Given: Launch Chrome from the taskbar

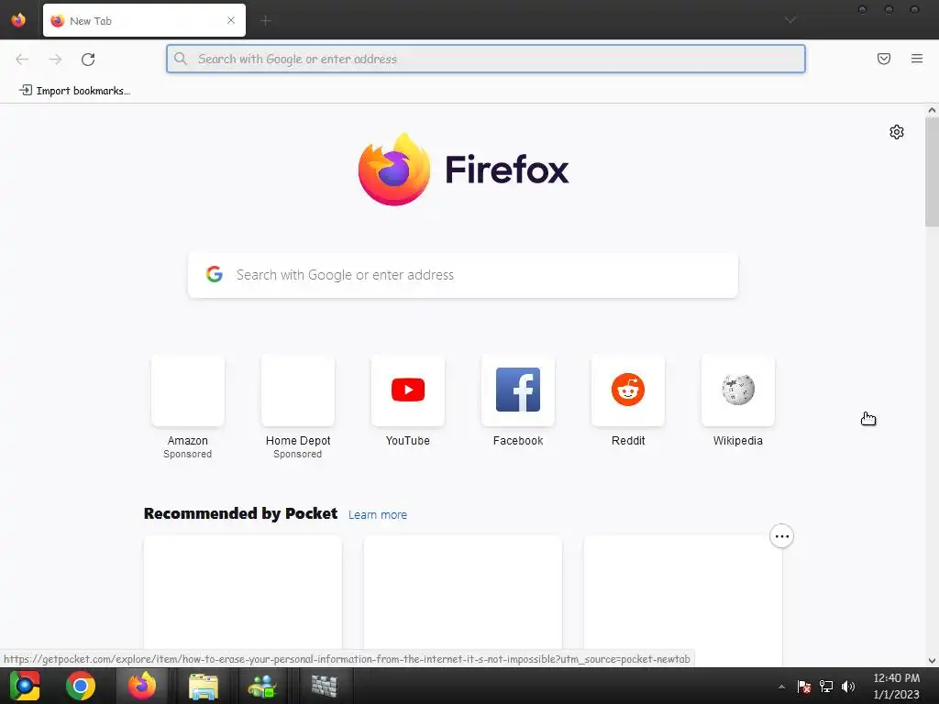Looking at the screenshot, I should 81,686.
